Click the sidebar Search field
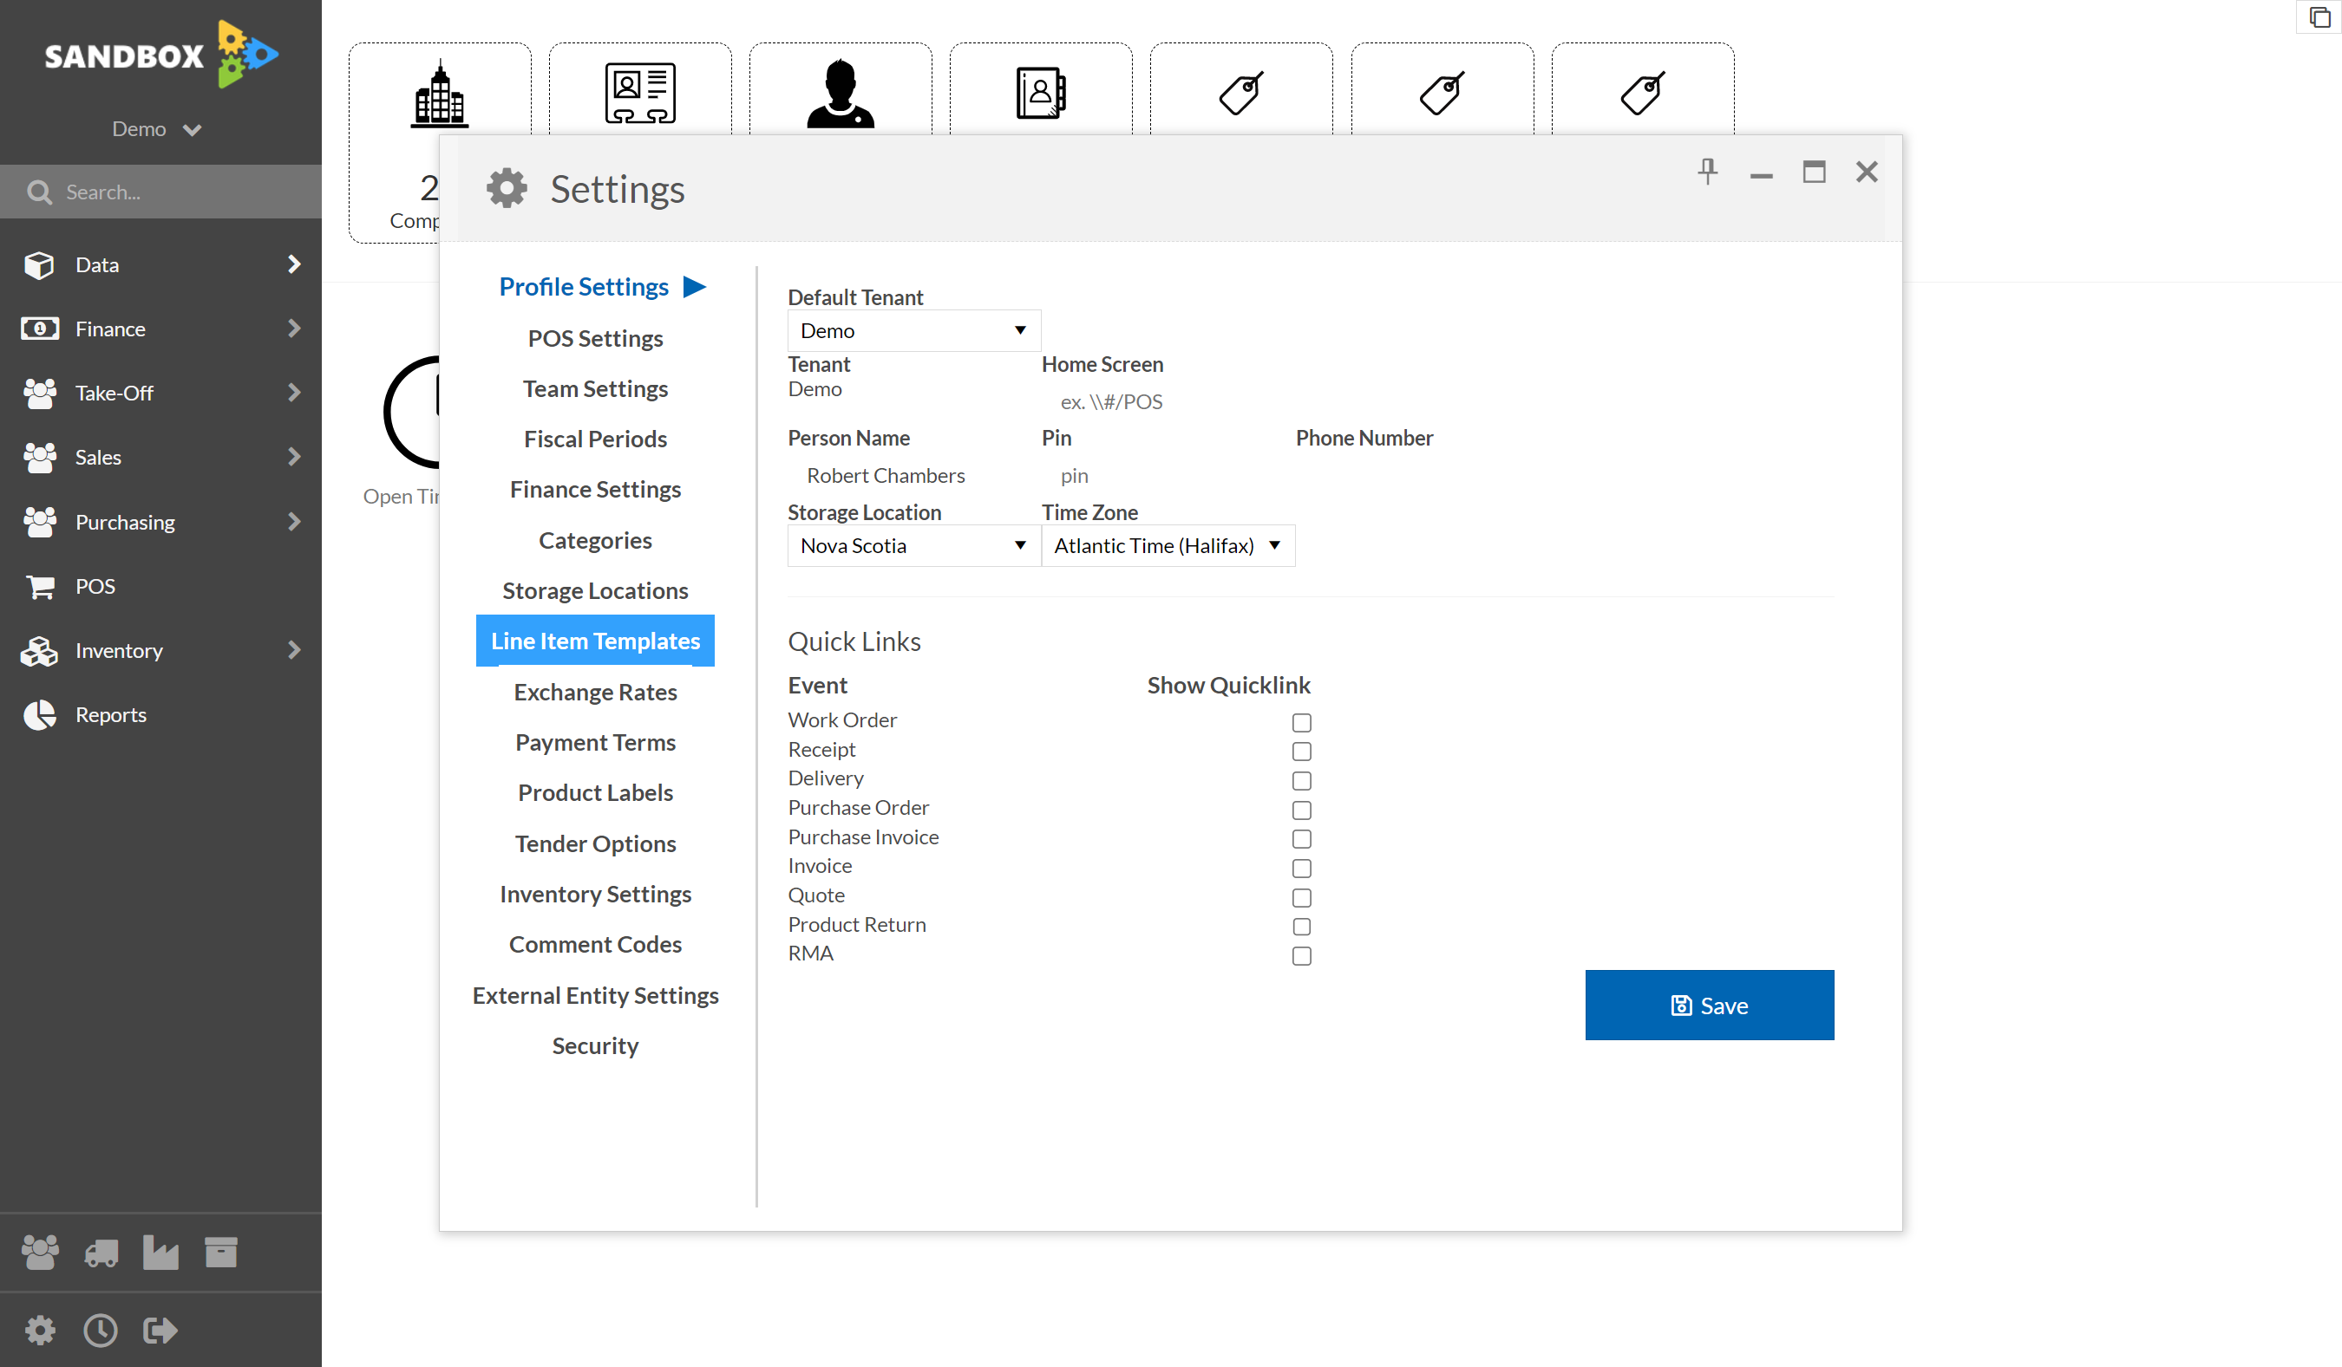This screenshot has height=1367, width=2342. (x=160, y=192)
